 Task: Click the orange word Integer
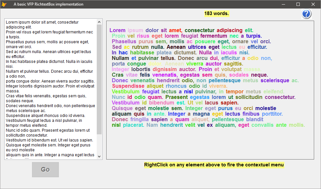point(121,69)
